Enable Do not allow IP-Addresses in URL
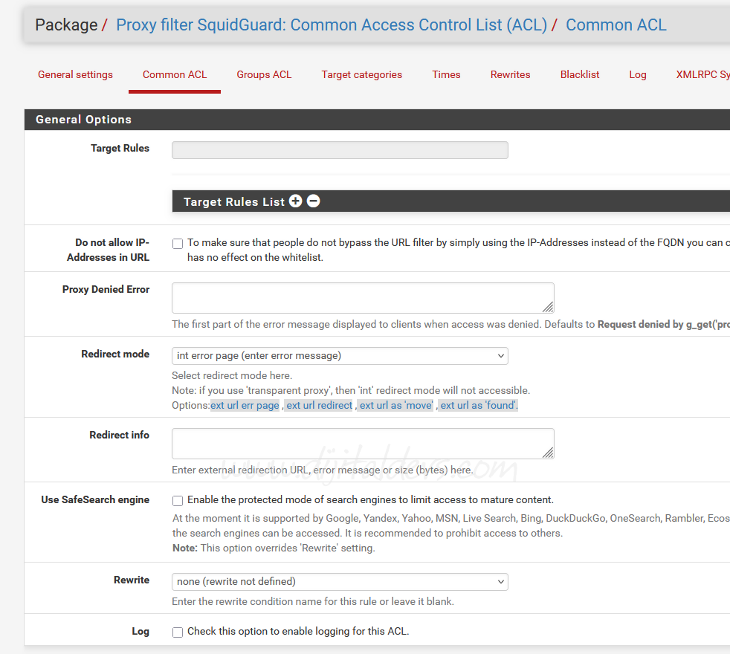The height and width of the screenshot is (654, 730). 178,243
